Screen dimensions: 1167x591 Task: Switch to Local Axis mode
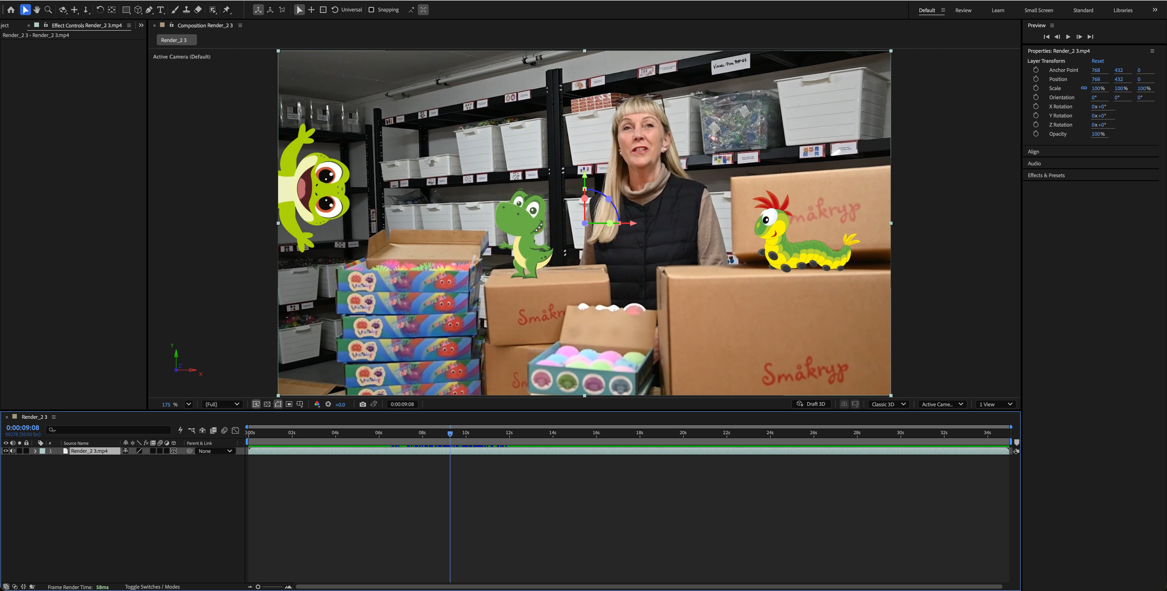pos(258,10)
